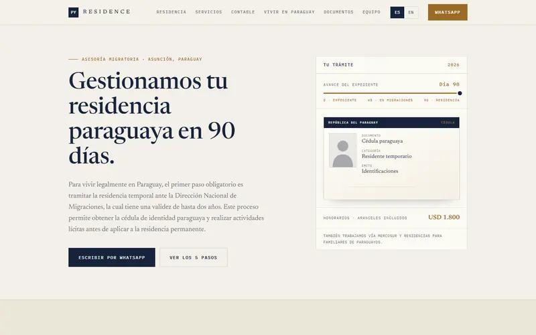The height and width of the screenshot is (335, 536).
Task: Click the Mercosur residencias footnote text
Action: pos(383,239)
